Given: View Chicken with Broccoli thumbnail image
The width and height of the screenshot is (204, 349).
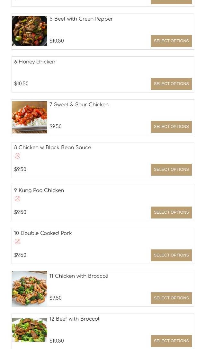Looking at the screenshot, I should [x=30, y=288].
